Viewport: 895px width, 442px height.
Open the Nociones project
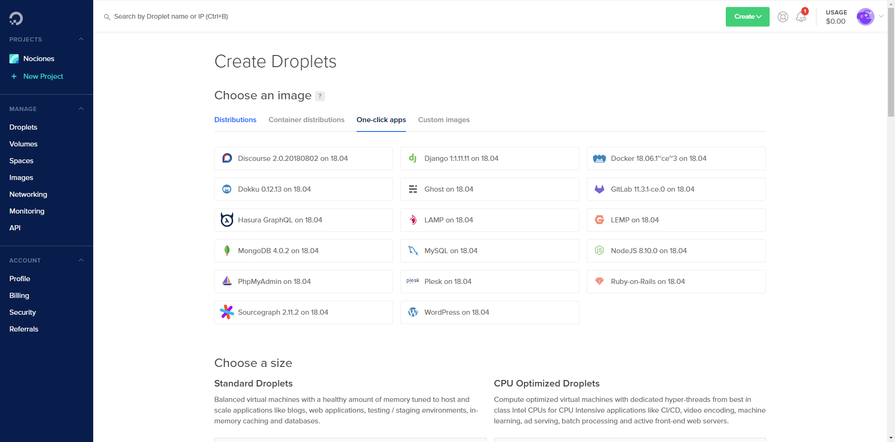pyautogui.click(x=39, y=59)
